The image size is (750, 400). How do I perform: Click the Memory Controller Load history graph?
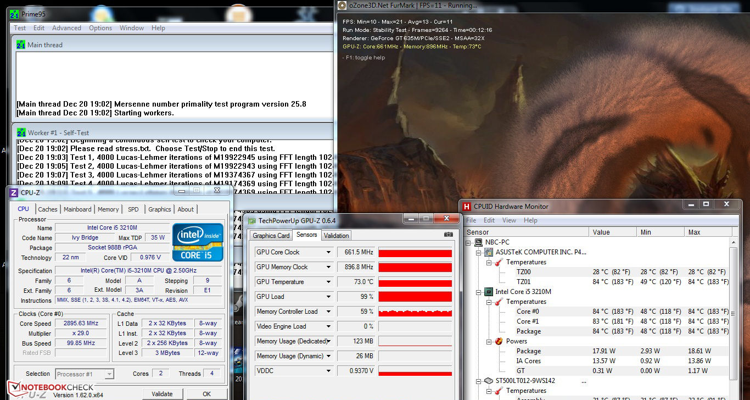(415, 312)
